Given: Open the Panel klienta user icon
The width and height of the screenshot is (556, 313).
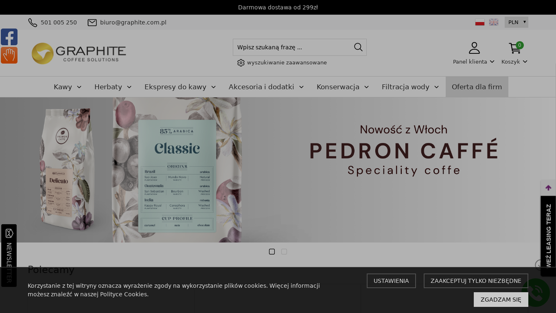Looking at the screenshot, I should (x=474, y=48).
